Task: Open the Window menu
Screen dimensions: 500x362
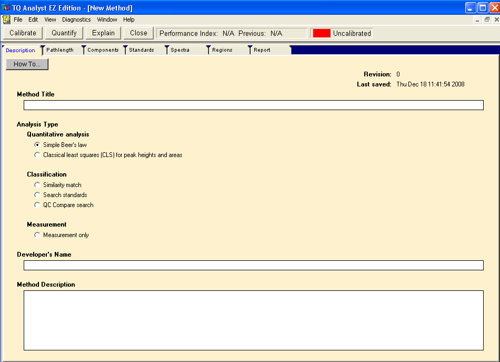Action: (x=107, y=19)
